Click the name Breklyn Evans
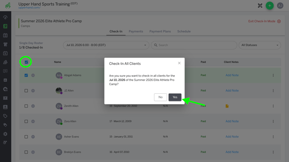Image resolution: width=289 pixels, height=162 pixels. [72, 152]
